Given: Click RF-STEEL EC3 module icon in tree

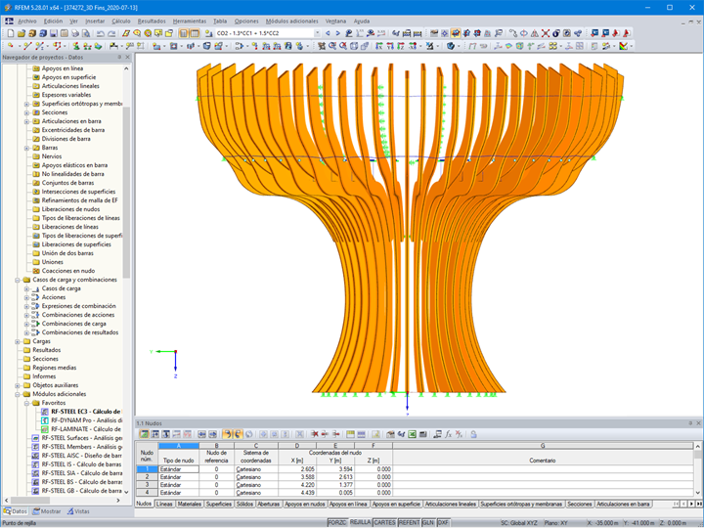Looking at the screenshot, I should click(45, 412).
